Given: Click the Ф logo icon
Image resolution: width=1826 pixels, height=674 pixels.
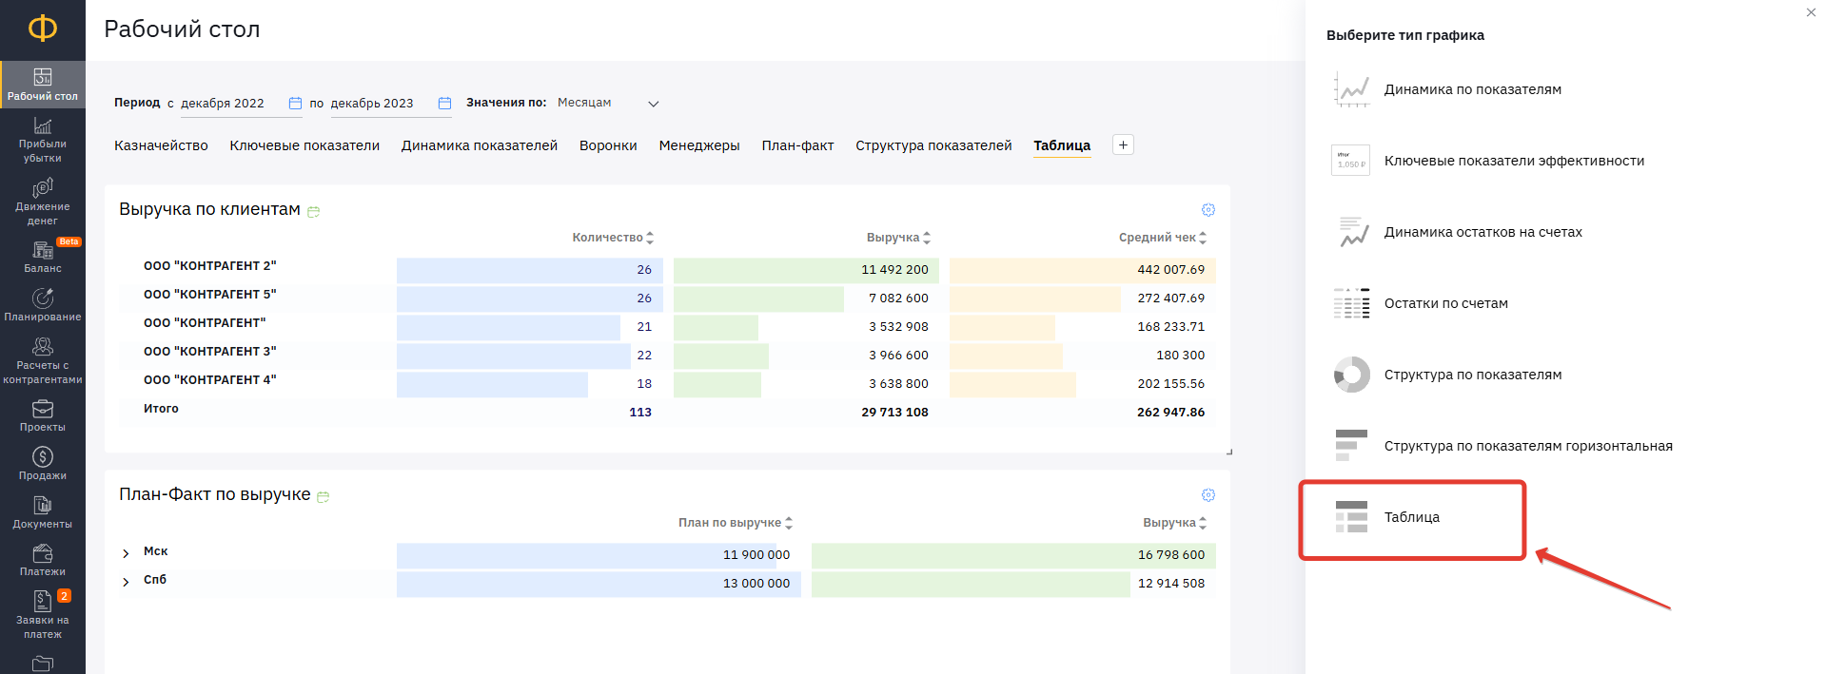Looking at the screenshot, I should click(43, 29).
